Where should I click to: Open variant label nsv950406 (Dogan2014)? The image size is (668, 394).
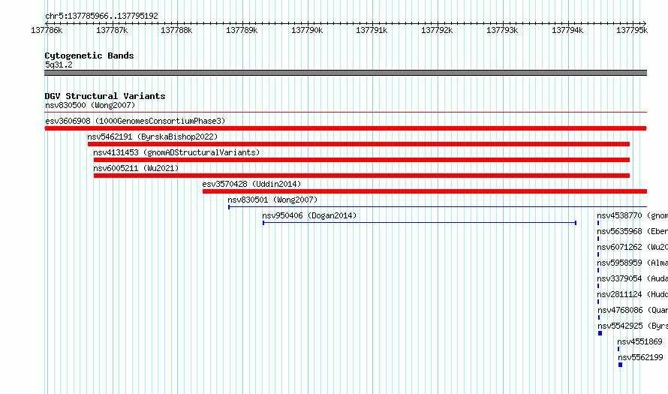[x=309, y=215]
